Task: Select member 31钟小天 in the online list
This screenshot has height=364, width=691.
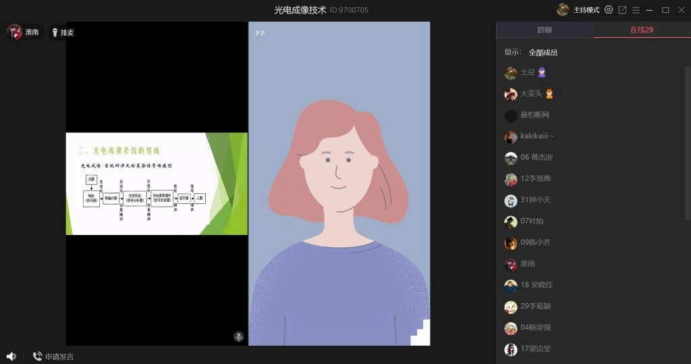Action: [x=535, y=200]
